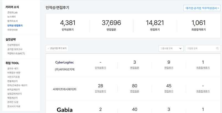
Task: Click 씨제이프레시웨이 인적성후기 count 28
Action: pos(100,86)
